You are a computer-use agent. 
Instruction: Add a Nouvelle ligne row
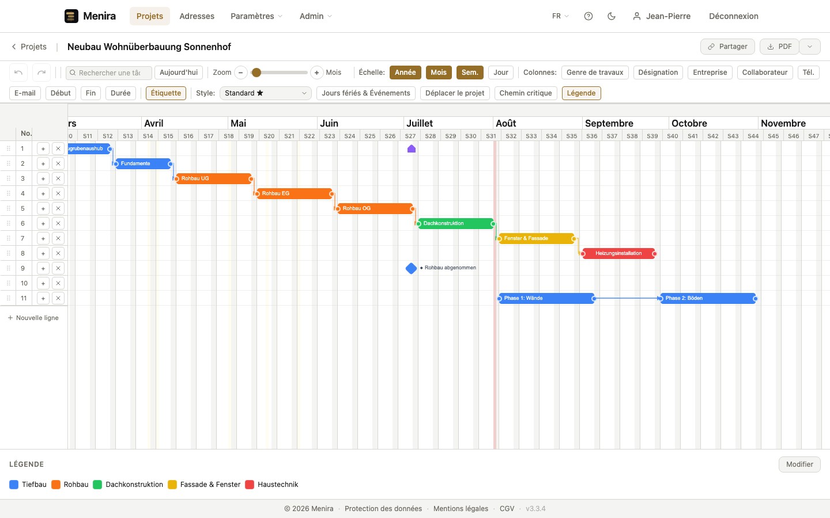click(33, 318)
